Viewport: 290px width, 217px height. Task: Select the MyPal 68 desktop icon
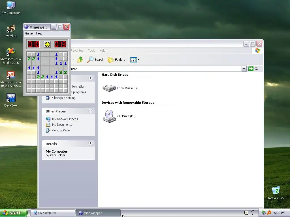[x=11, y=31]
